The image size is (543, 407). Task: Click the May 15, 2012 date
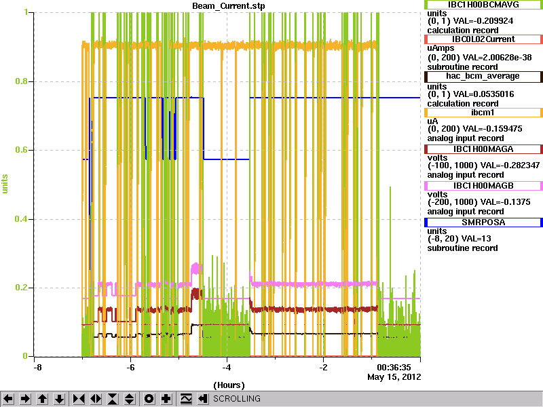pos(394,377)
